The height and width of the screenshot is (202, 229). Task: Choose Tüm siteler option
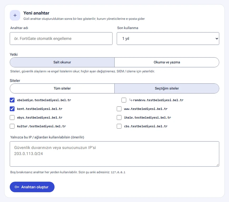pyautogui.click(x=62, y=88)
